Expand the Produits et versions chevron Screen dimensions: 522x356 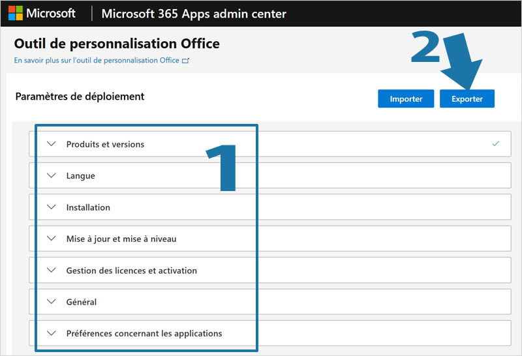(x=52, y=144)
